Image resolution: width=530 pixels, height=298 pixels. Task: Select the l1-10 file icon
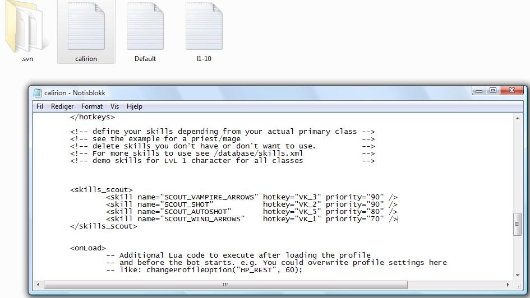(204, 28)
